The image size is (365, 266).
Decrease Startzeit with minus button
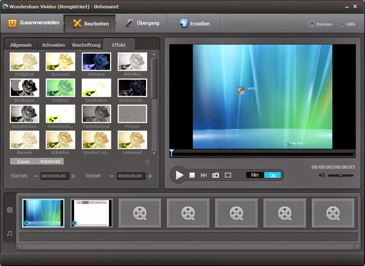pos(36,176)
